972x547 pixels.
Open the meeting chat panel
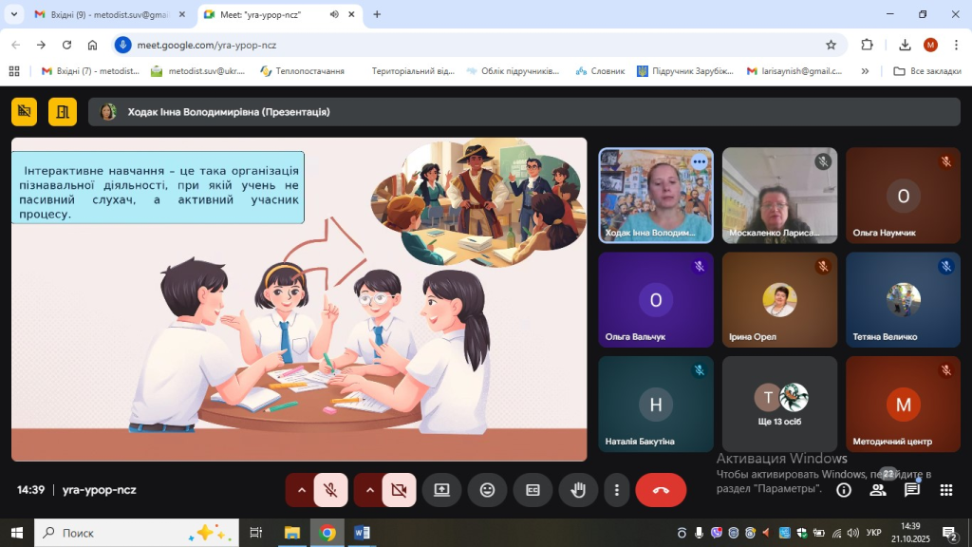[x=912, y=490]
